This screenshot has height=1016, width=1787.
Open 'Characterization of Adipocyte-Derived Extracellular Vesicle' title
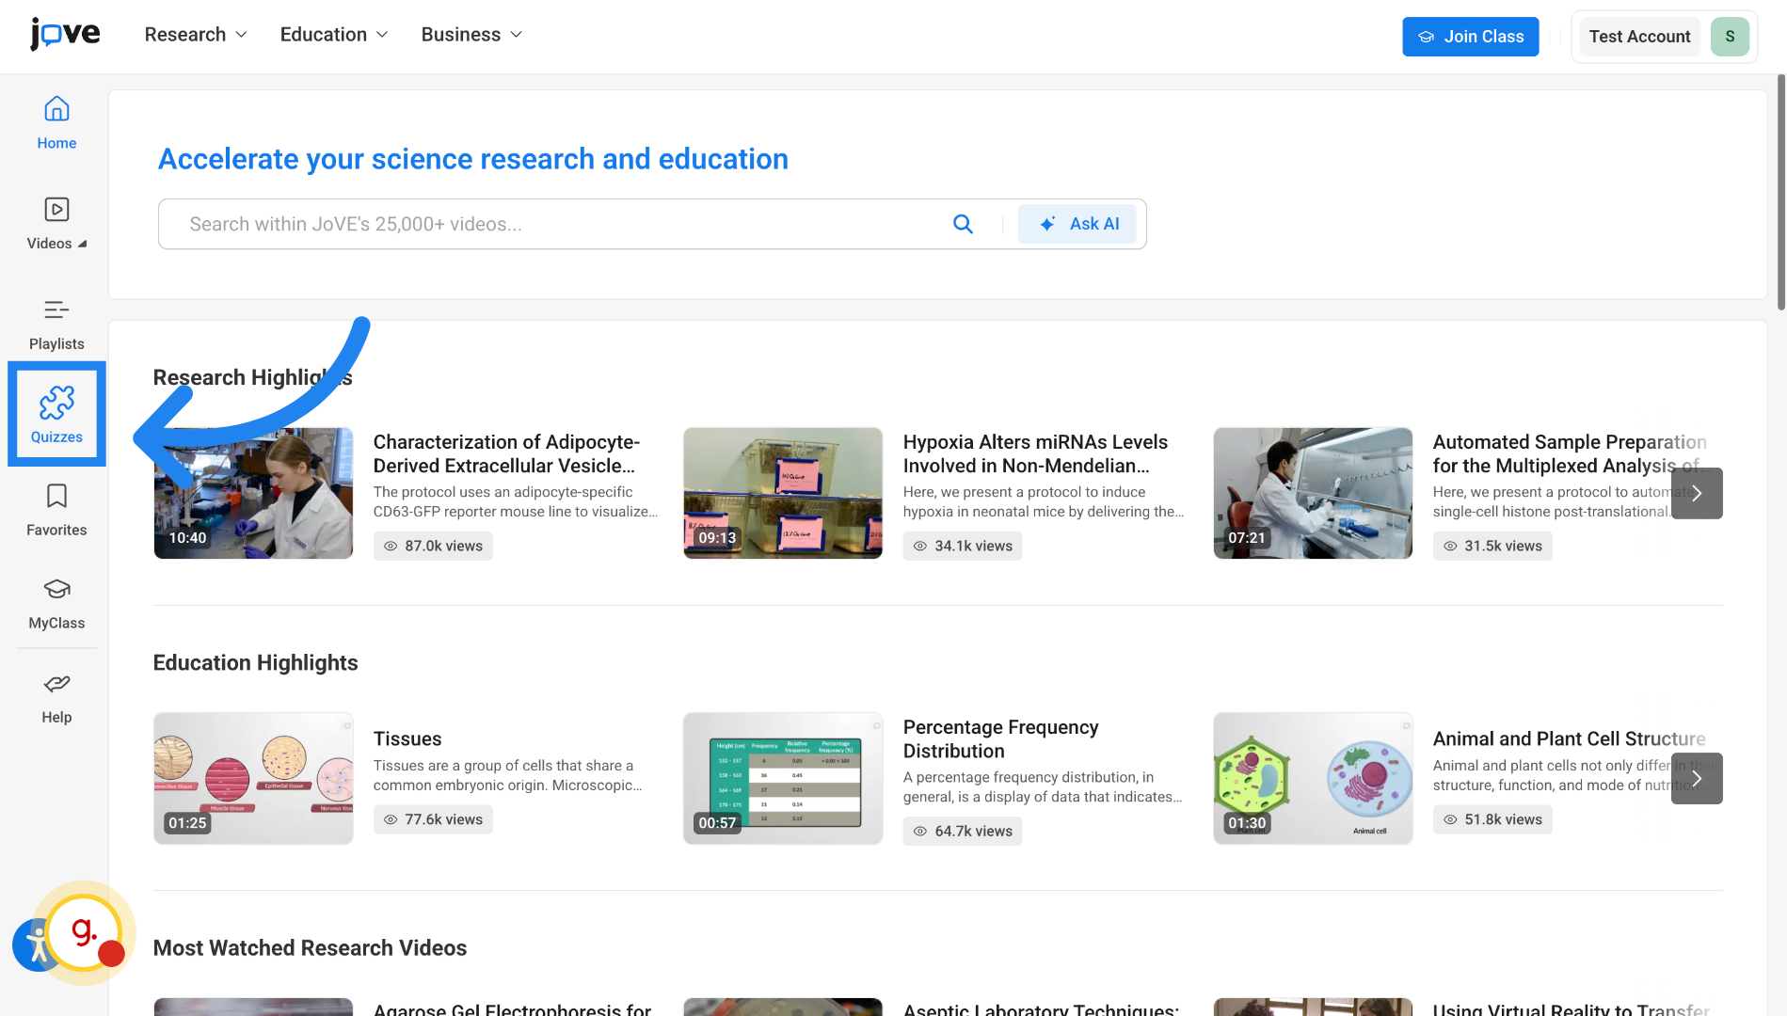[x=506, y=453]
